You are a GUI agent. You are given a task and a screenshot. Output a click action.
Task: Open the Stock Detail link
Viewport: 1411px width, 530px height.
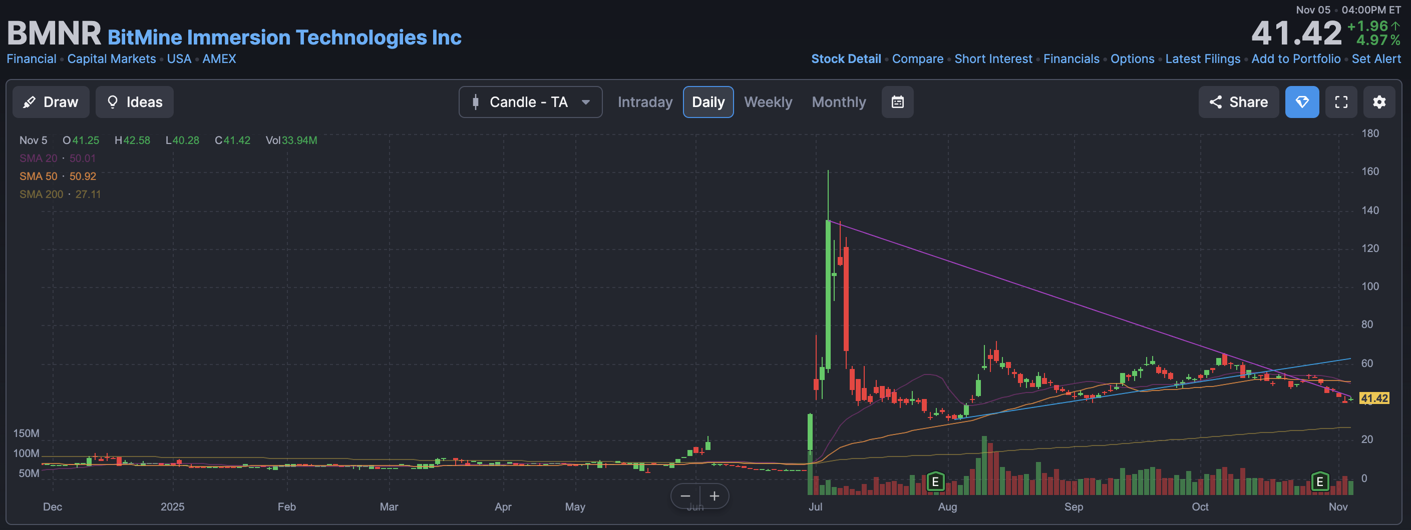coord(846,59)
